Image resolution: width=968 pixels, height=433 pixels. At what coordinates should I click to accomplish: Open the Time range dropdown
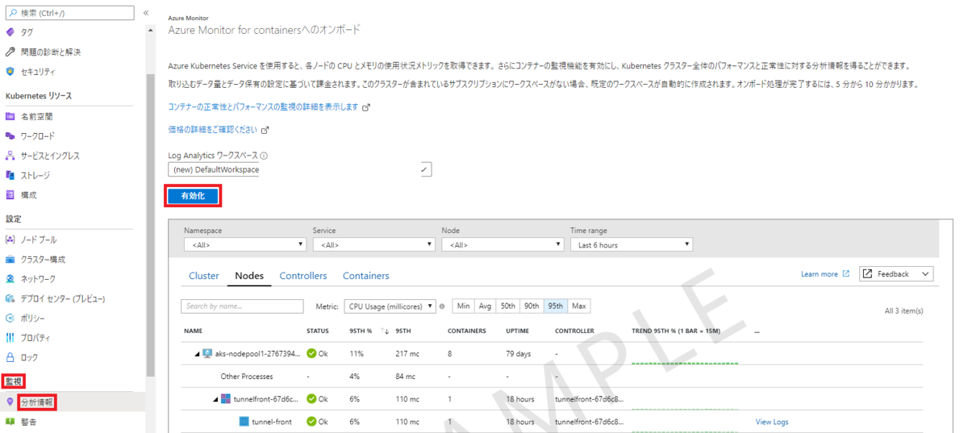tap(632, 244)
